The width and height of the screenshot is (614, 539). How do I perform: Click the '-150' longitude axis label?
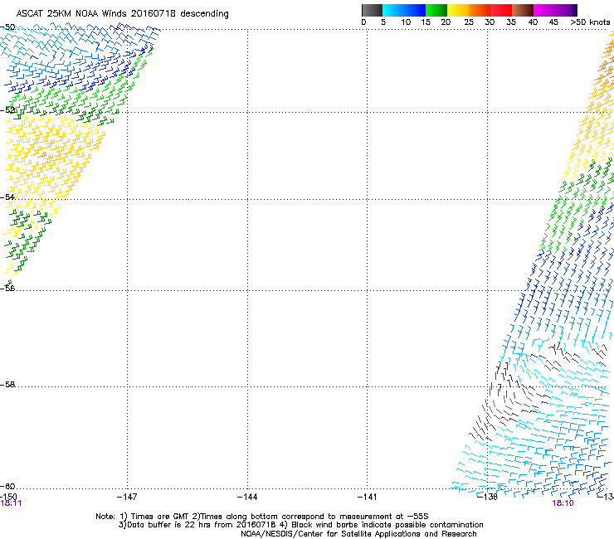(8, 497)
